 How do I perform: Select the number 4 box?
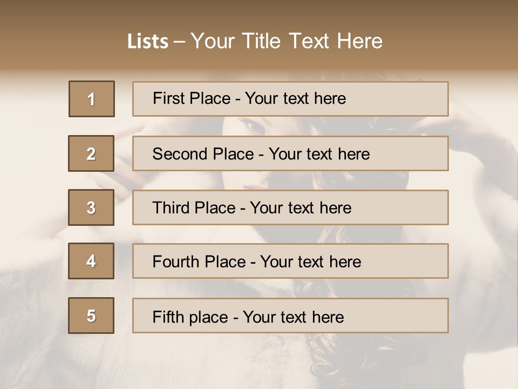91,261
